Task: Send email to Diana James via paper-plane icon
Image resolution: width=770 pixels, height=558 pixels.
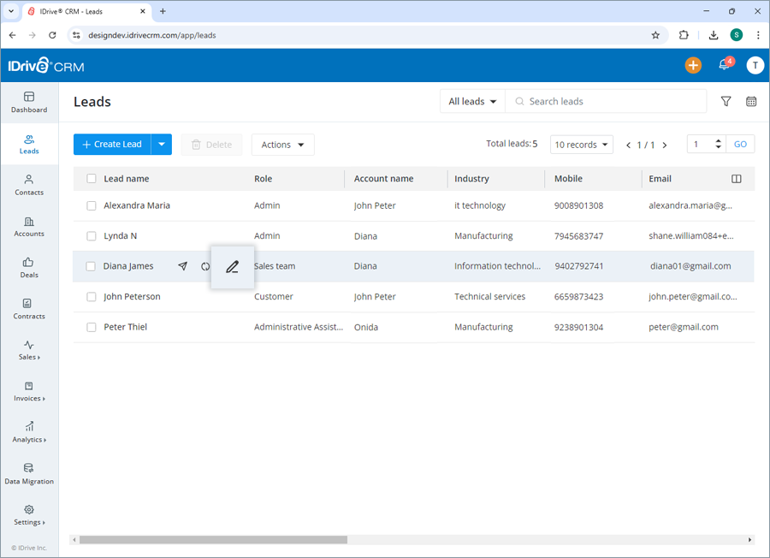Action: 182,266
